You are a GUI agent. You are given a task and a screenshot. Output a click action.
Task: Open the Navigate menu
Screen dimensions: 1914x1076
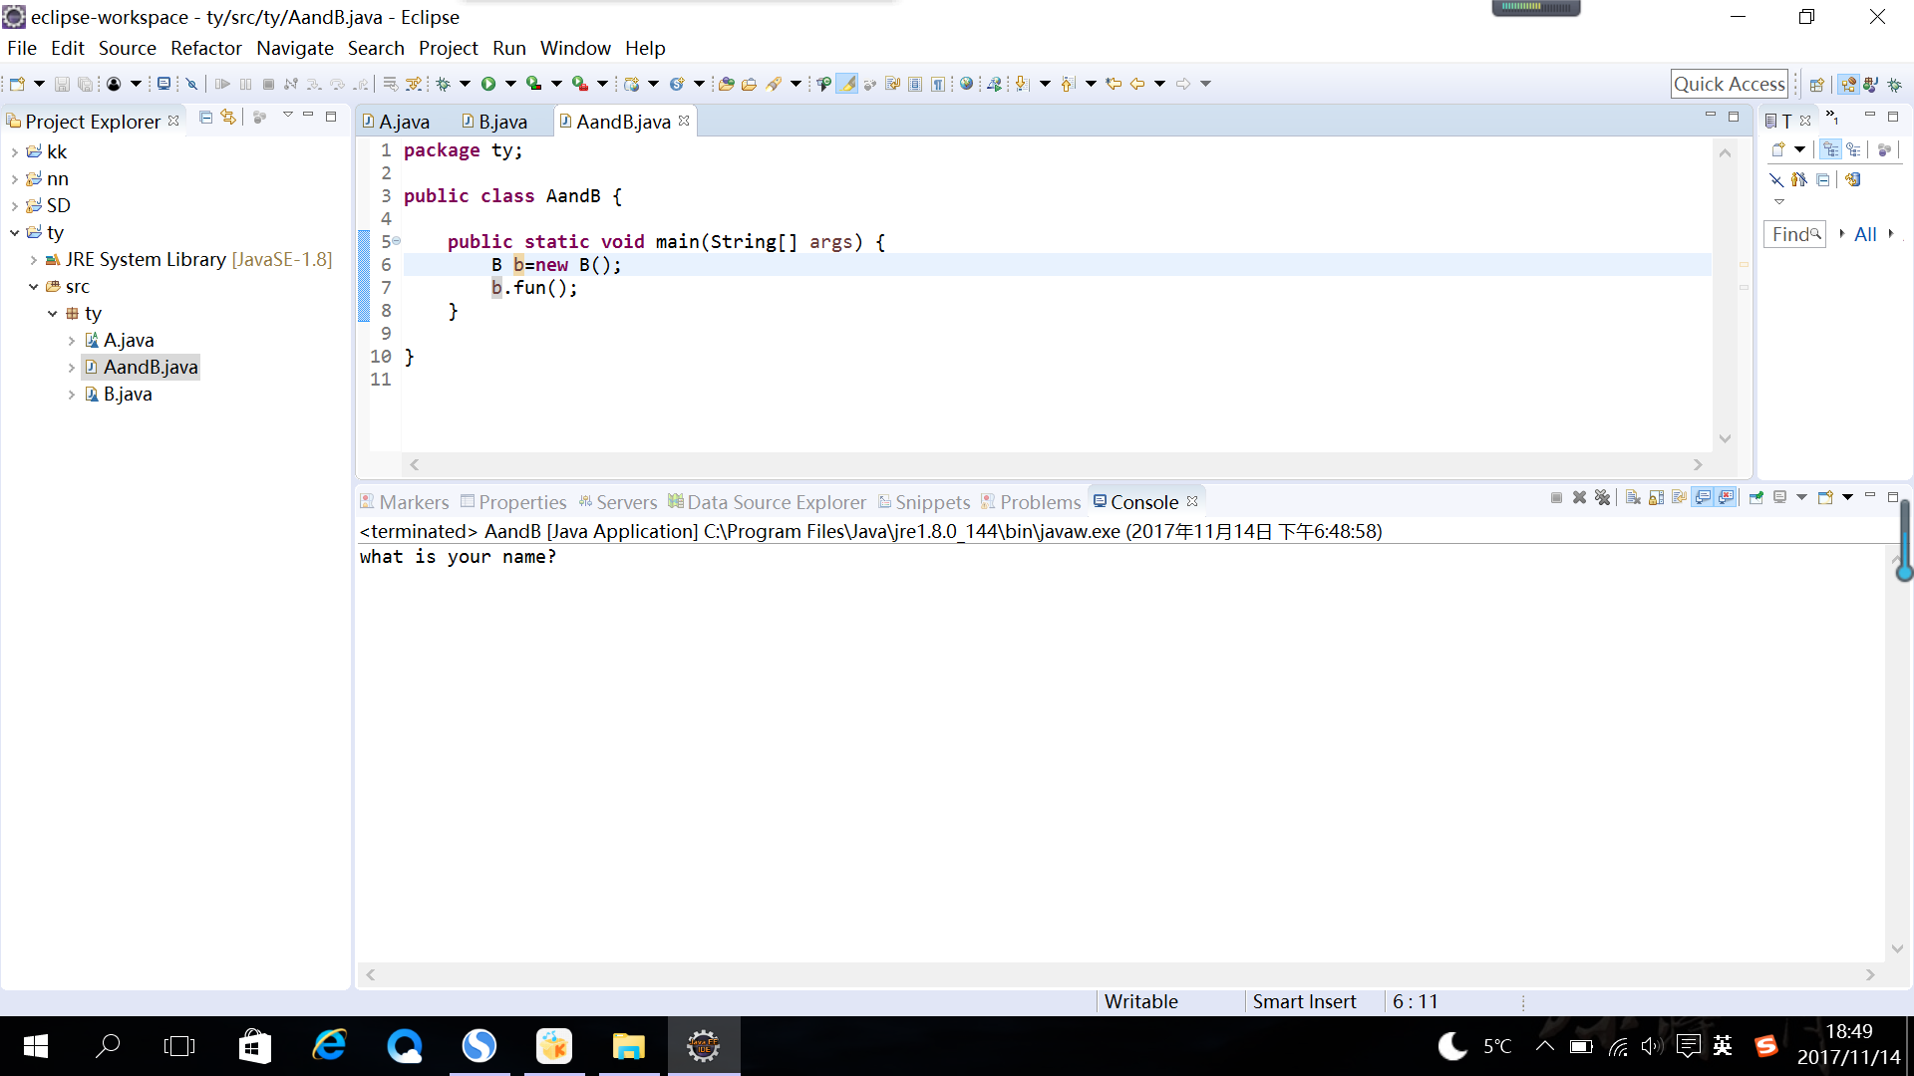point(294,48)
